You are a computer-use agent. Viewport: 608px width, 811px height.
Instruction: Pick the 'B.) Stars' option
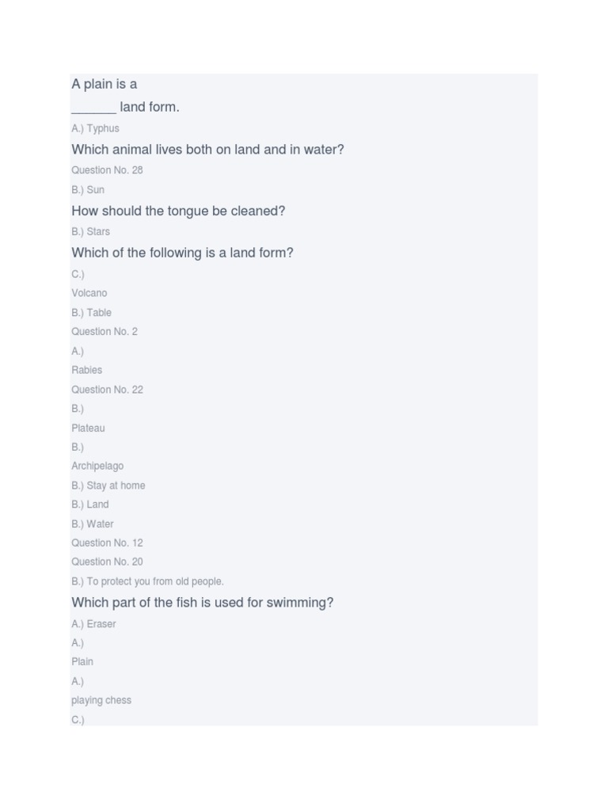pyautogui.click(x=90, y=232)
